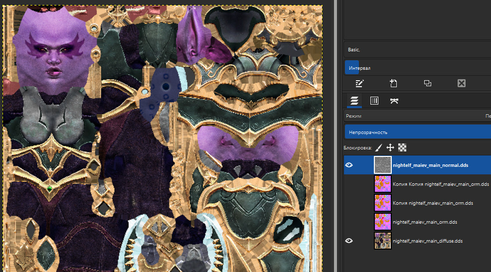491x272 pixels.
Task: Click the Basic tag filter field
Action: [417, 50]
